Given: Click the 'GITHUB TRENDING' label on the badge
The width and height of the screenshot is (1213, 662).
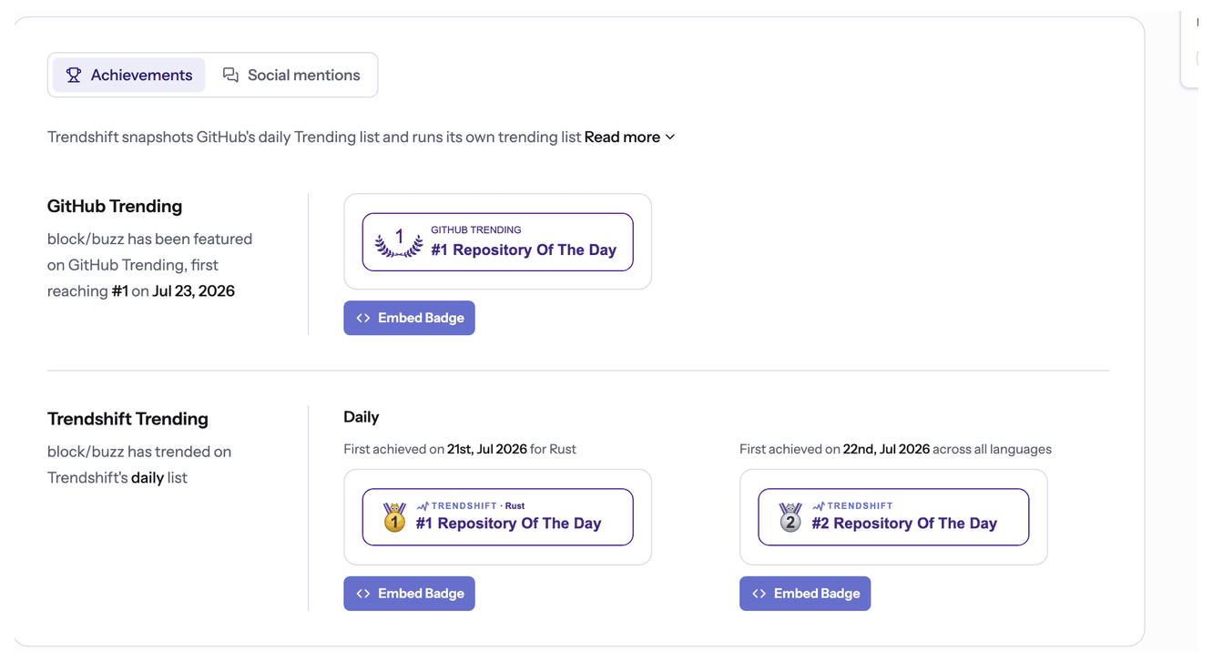Looking at the screenshot, I should tap(476, 230).
